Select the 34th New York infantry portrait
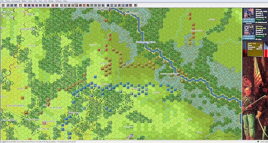This screenshot has width=268, height=143. pos(249,30)
